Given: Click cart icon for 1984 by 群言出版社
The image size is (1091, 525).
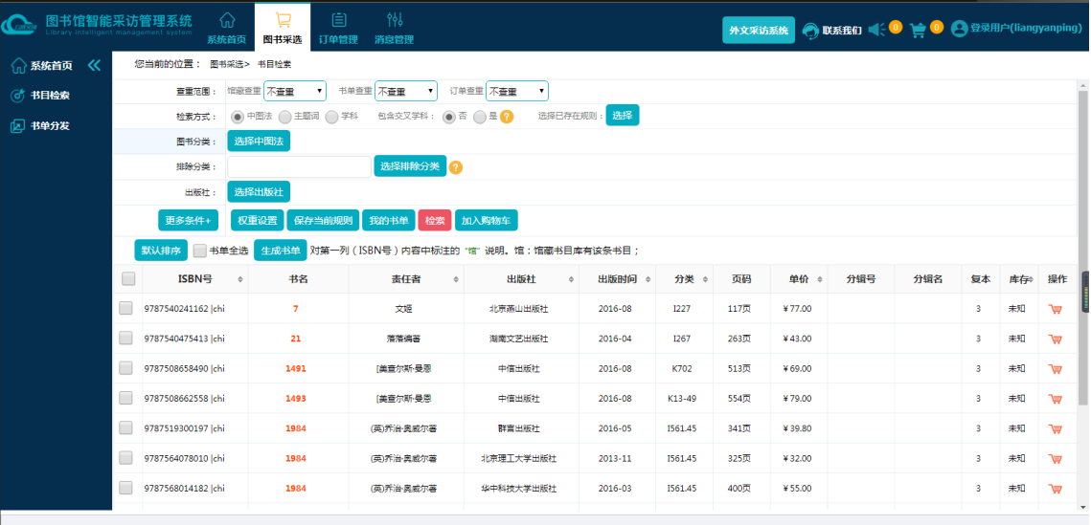Looking at the screenshot, I should click(x=1055, y=428).
